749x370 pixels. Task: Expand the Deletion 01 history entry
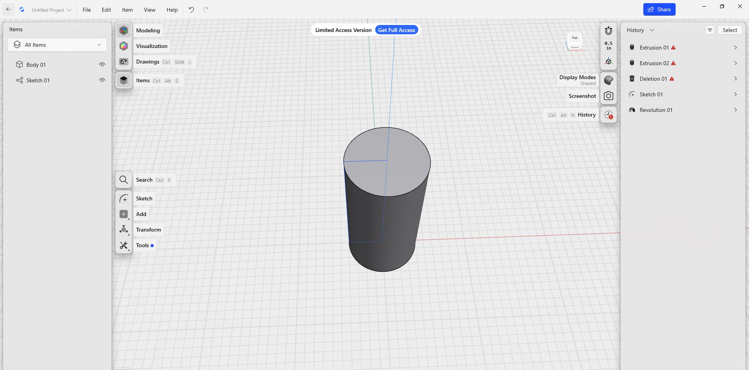tap(735, 79)
